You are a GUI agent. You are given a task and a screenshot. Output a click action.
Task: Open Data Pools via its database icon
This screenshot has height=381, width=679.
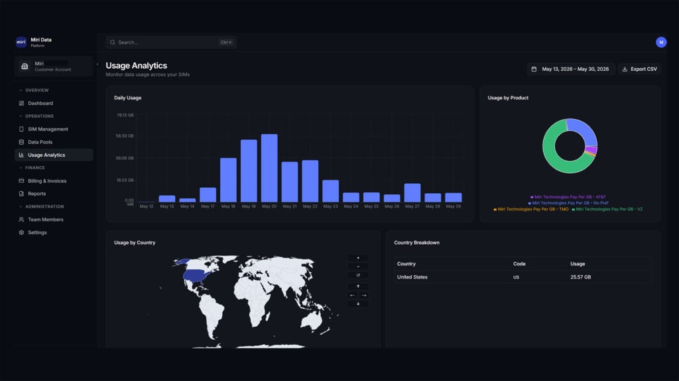(21, 142)
